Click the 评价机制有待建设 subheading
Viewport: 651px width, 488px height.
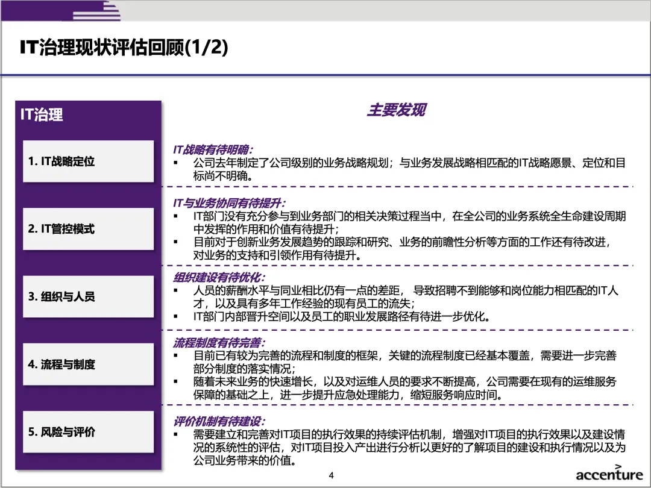[x=219, y=421]
